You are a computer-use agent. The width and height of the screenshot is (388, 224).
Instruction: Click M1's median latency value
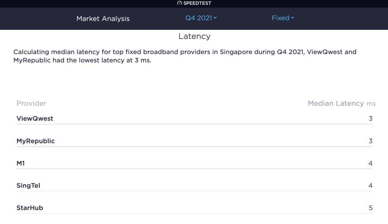(371, 163)
